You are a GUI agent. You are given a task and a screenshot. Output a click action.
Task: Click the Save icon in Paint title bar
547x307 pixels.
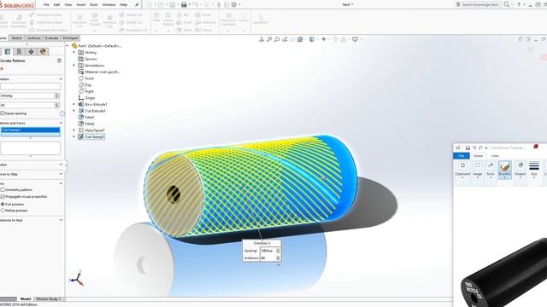coord(468,148)
